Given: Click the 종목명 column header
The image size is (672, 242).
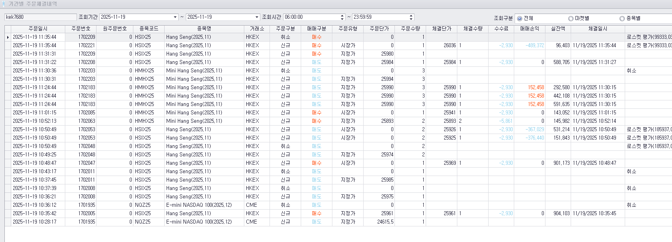Looking at the screenshot, I should point(204,29).
